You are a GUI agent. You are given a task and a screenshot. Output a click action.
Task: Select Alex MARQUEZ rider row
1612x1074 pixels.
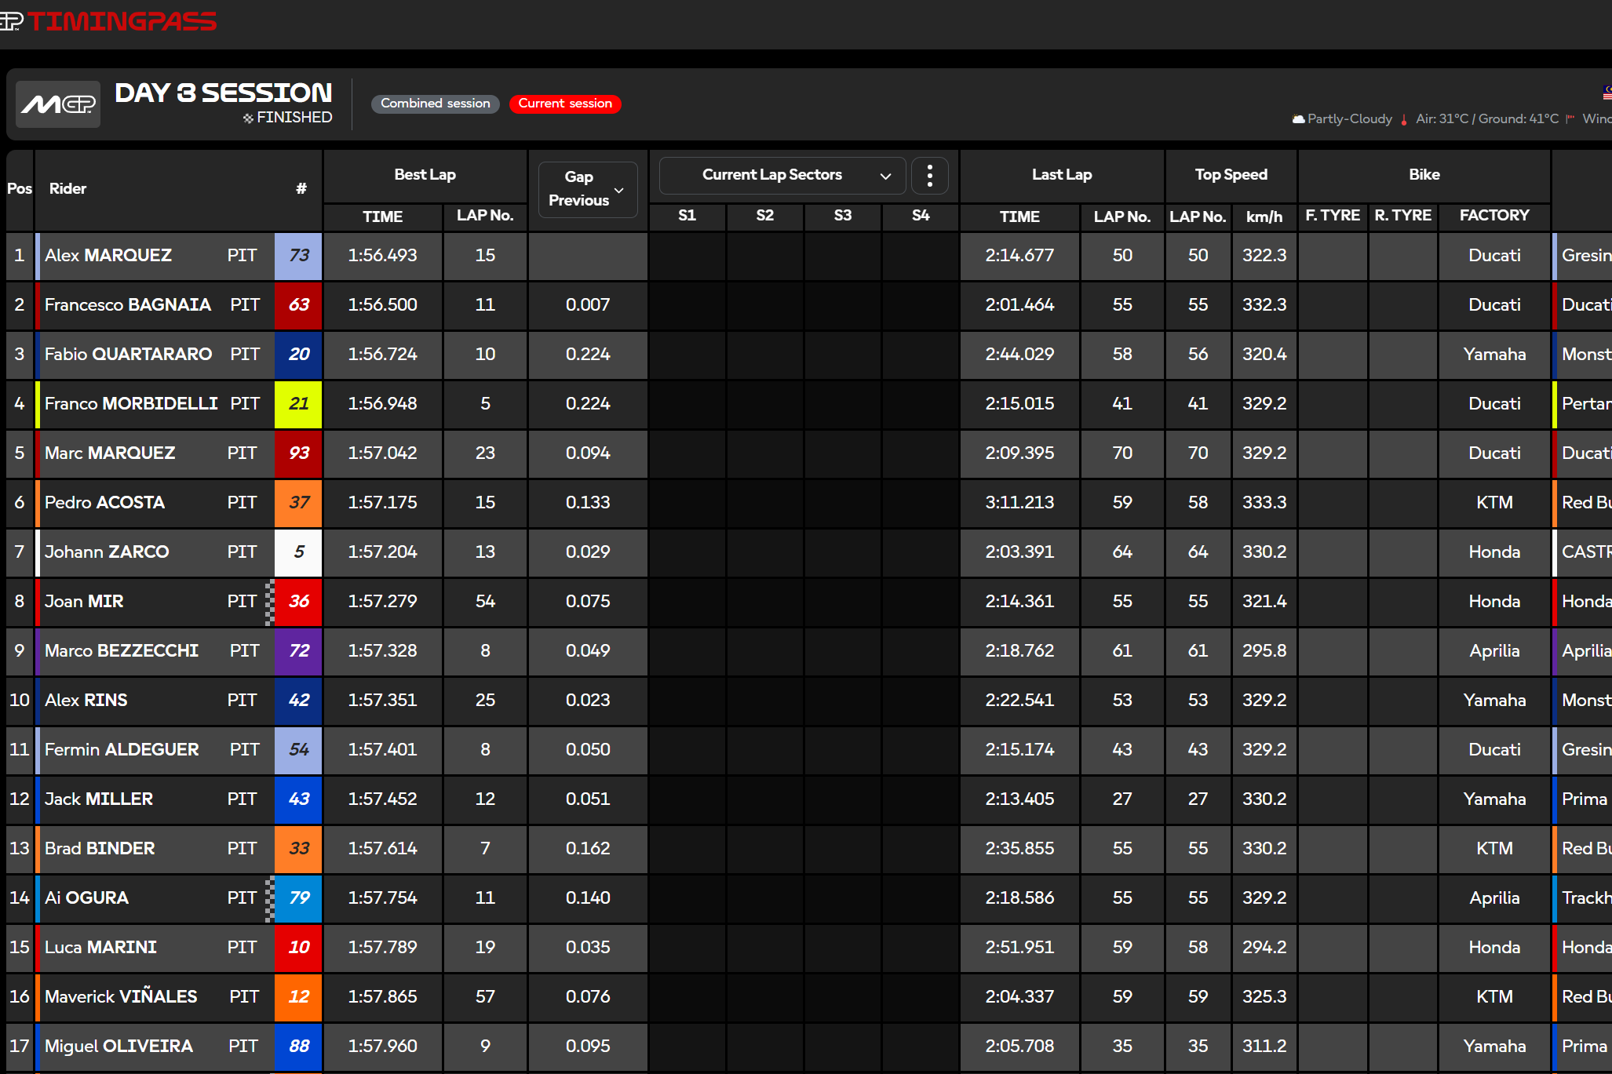click(808, 256)
